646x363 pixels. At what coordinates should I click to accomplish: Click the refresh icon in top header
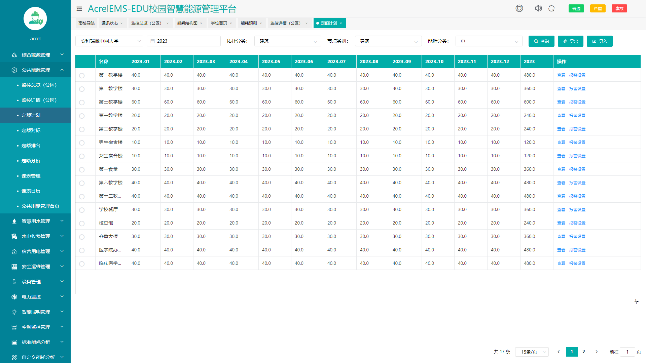[551, 8]
